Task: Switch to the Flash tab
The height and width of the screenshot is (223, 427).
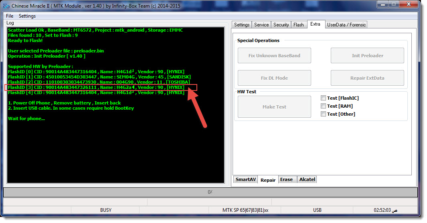Action: click(x=298, y=25)
